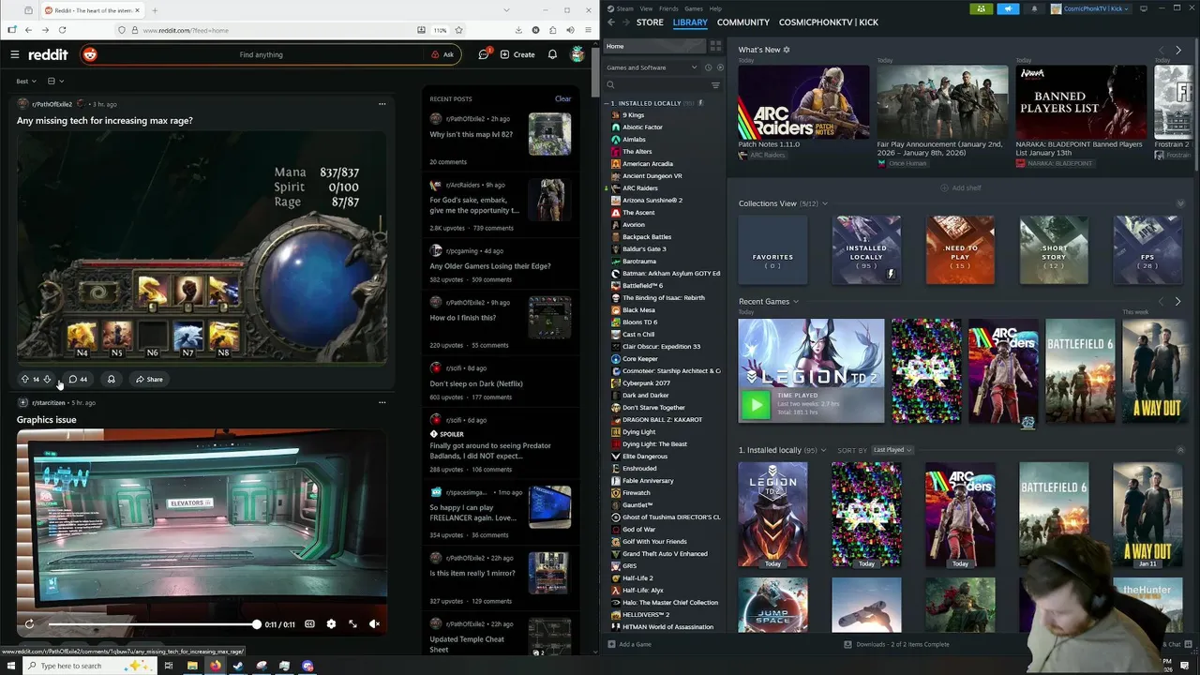Open File Explorer from taskbar

point(192,666)
